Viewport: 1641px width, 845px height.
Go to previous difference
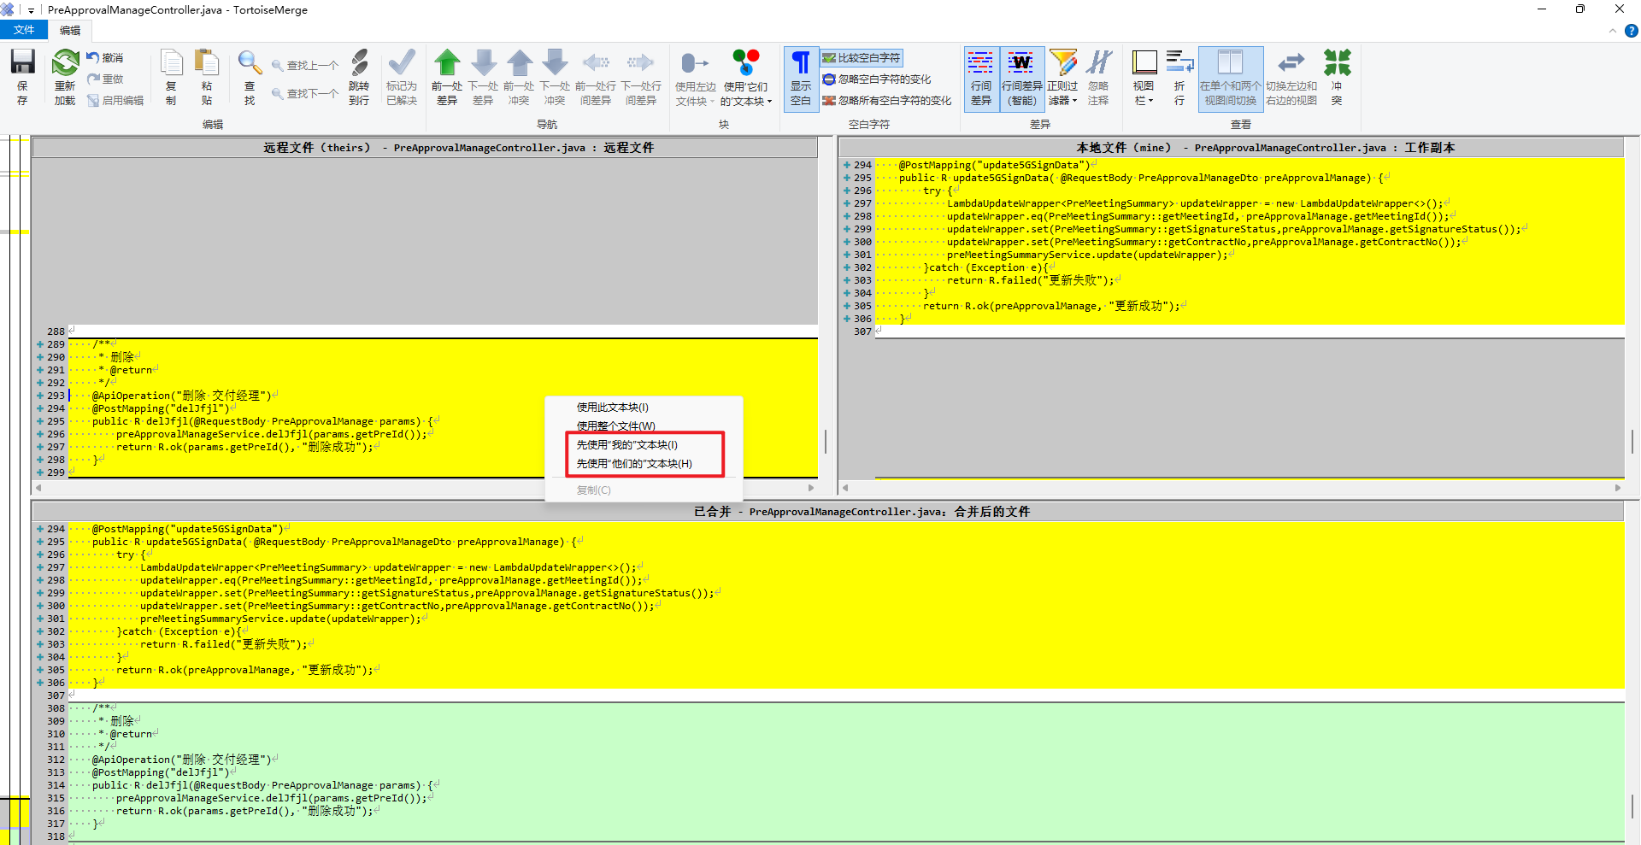pyautogui.click(x=447, y=77)
